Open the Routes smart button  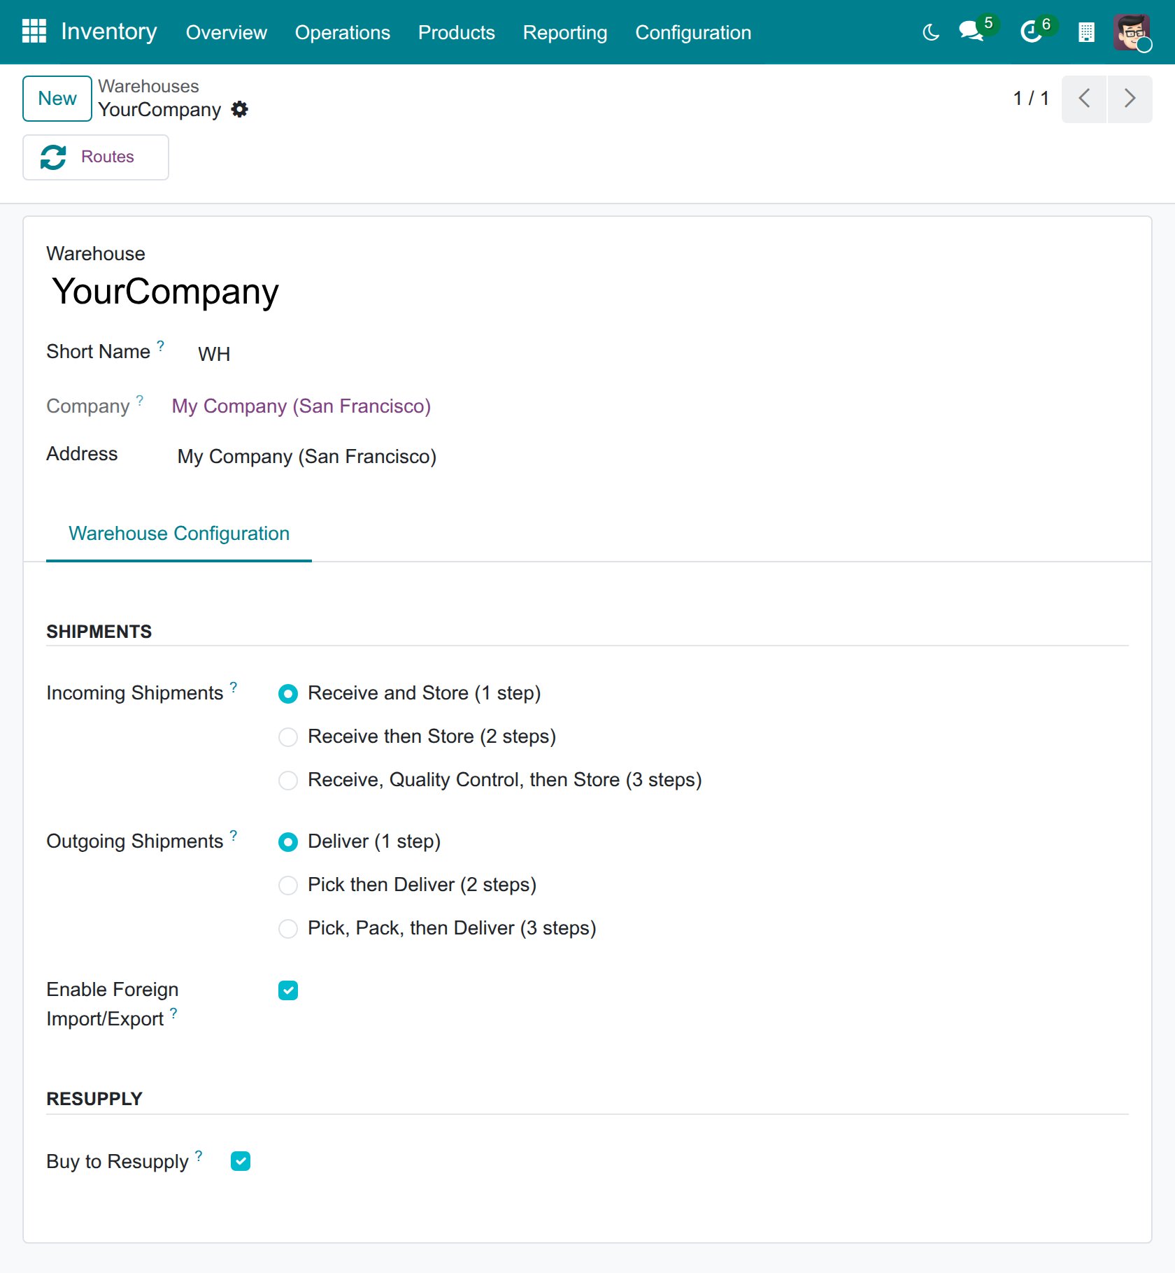point(96,157)
